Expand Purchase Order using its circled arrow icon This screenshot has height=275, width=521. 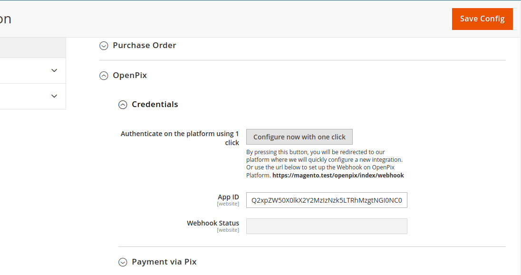(104, 46)
